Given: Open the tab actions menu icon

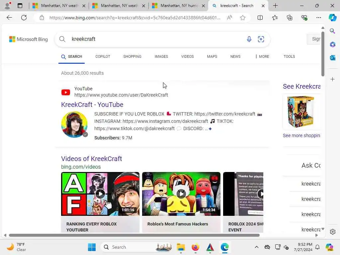Looking at the screenshot, I should pos(20,6).
